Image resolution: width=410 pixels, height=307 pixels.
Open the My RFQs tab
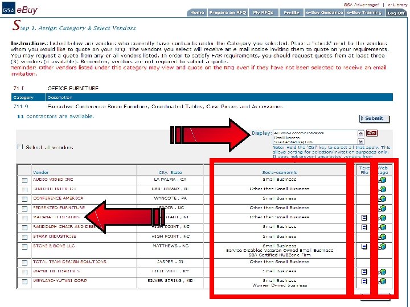[x=263, y=13]
